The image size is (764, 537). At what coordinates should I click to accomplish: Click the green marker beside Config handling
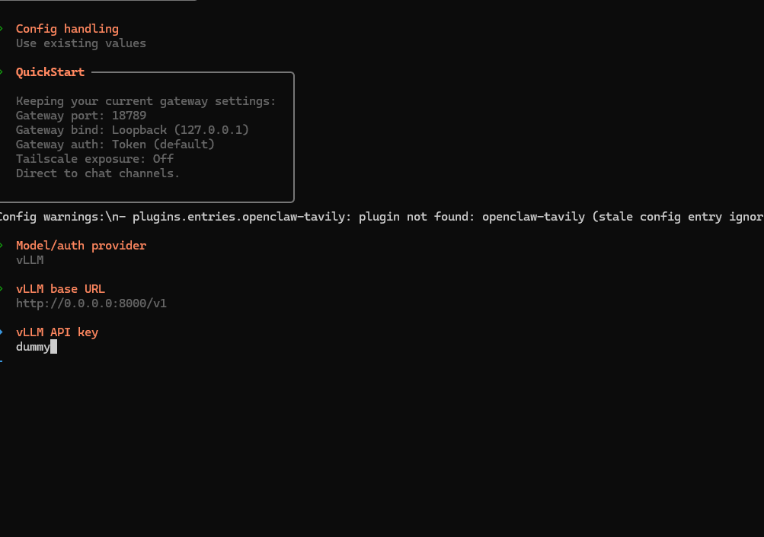point(2,29)
